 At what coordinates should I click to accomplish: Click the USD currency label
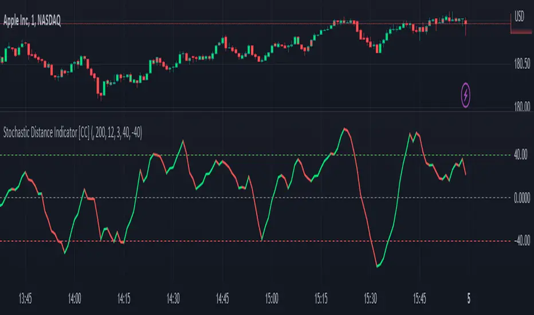[519, 15]
